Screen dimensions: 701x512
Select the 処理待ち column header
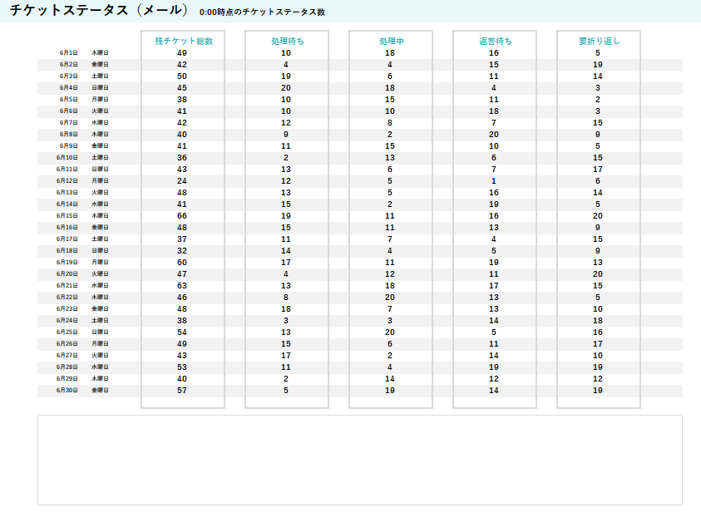coord(286,41)
